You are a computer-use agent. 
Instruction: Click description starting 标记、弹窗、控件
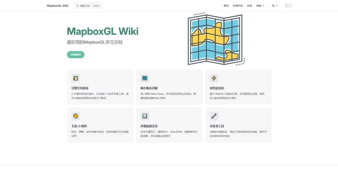point(100,134)
